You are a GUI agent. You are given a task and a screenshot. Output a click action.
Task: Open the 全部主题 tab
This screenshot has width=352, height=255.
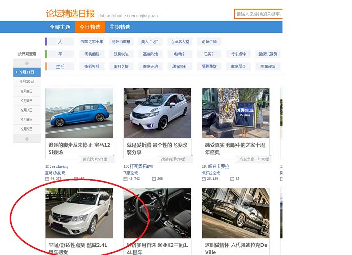click(x=60, y=27)
